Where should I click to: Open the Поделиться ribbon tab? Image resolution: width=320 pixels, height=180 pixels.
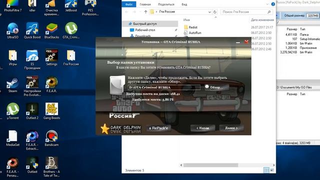point(166,4)
